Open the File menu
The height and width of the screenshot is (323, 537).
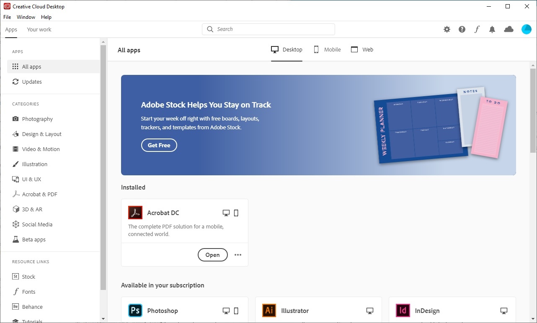7,17
